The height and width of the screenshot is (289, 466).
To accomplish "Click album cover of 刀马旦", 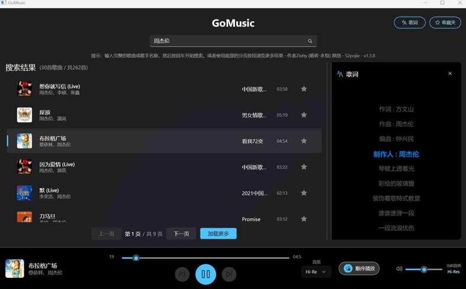I will tap(24, 217).
